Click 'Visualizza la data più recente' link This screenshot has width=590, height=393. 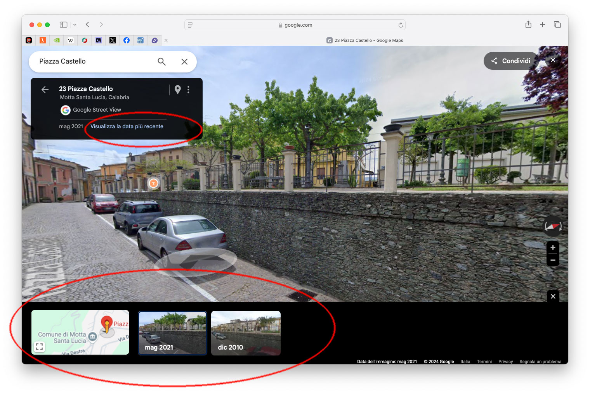pyautogui.click(x=127, y=126)
